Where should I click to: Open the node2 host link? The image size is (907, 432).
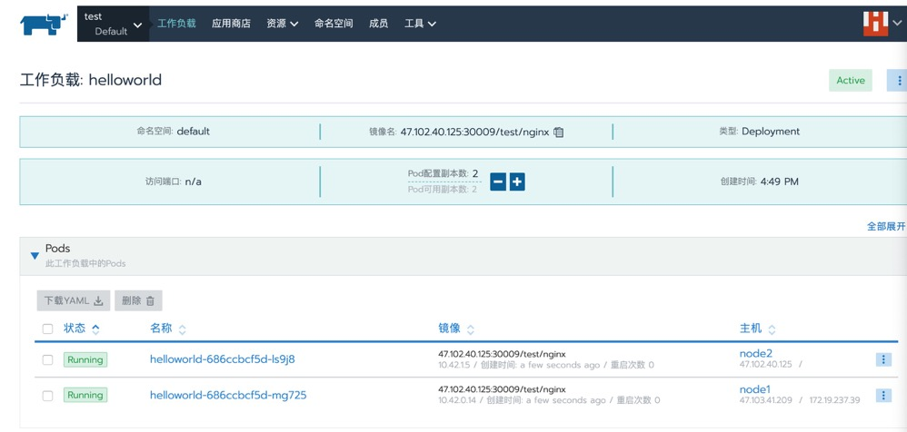[756, 353]
